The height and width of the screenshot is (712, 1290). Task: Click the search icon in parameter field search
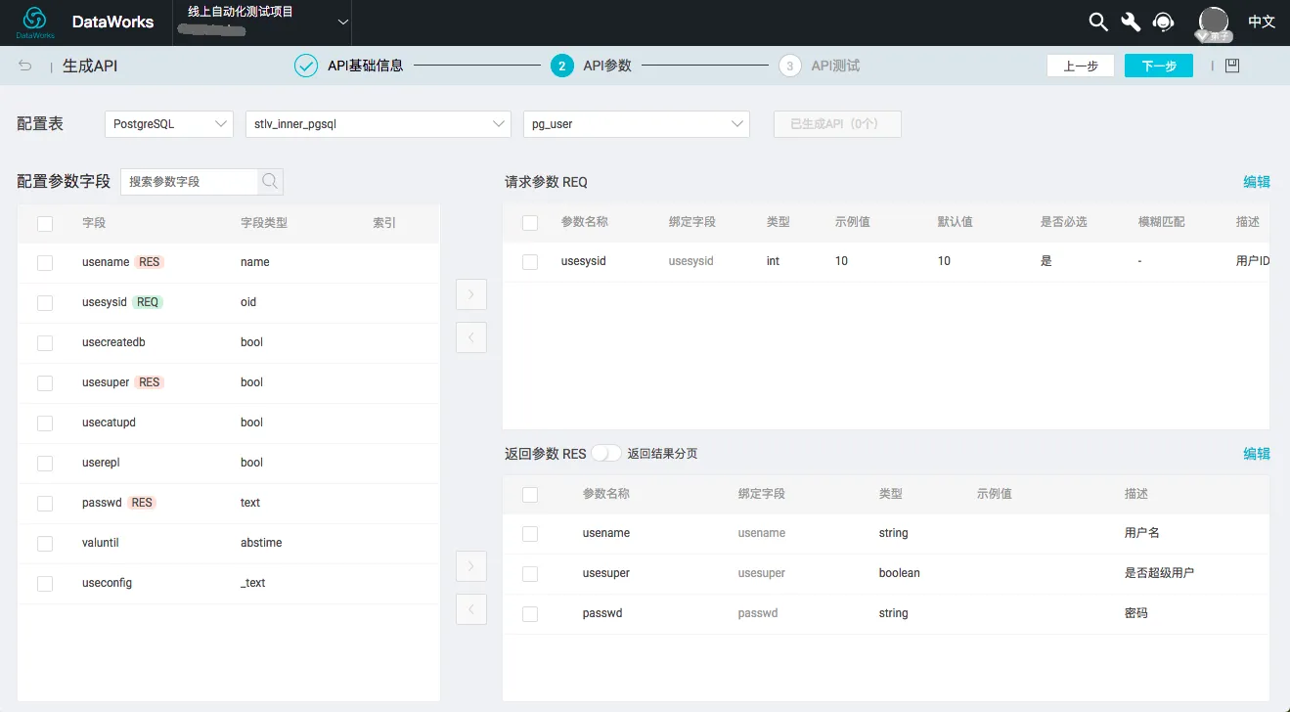tap(270, 181)
